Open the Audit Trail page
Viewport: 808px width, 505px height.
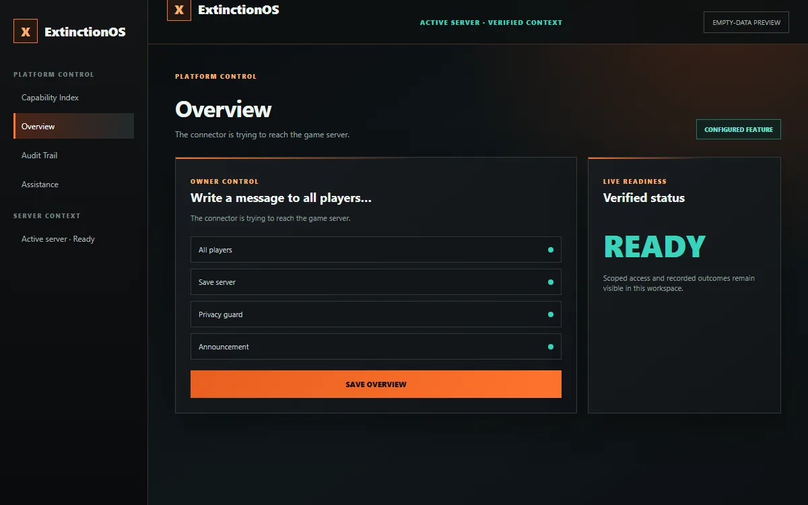(x=73, y=156)
